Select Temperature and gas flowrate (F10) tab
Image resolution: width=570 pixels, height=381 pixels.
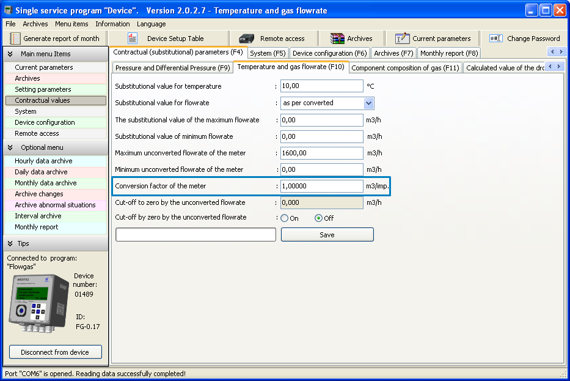point(291,67)
